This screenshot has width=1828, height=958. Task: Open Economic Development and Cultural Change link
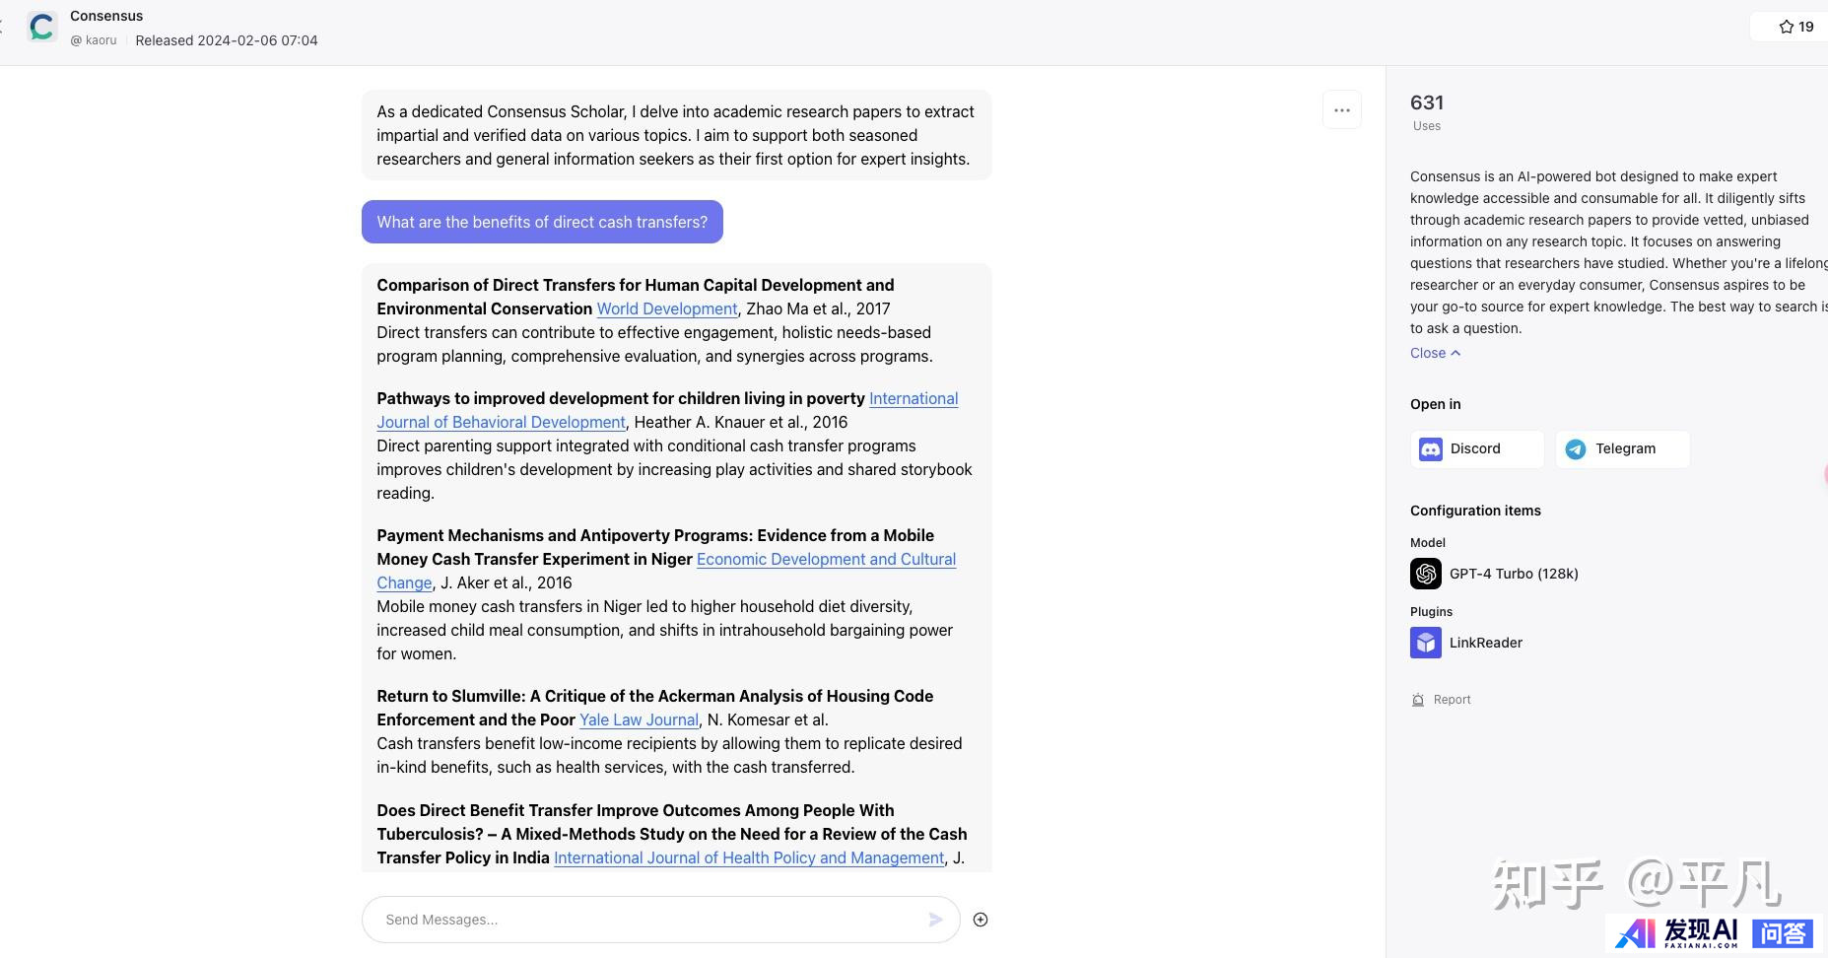point(826,559)
